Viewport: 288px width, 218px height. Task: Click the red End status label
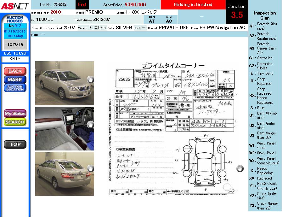click(x=82, y=4)
